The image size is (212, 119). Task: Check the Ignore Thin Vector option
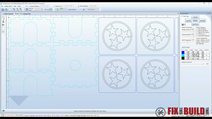(197, 32)
